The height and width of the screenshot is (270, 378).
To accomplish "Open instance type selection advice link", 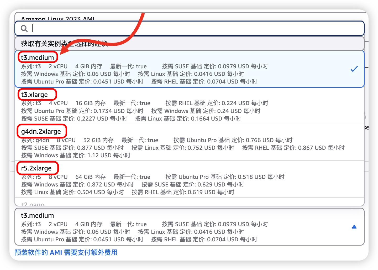I will 190,44.
